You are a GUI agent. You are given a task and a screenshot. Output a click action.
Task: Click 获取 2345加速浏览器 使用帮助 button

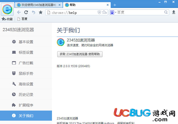coord(80,54)
